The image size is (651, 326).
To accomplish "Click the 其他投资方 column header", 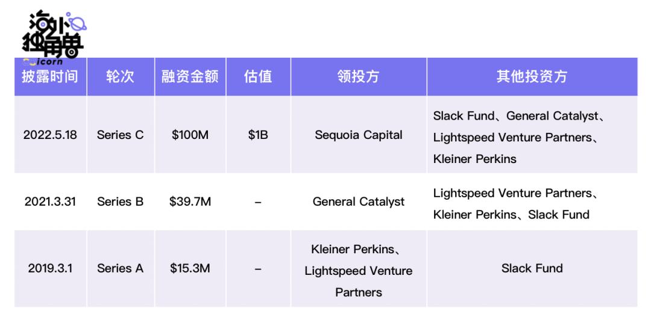I will pos(532,77).
